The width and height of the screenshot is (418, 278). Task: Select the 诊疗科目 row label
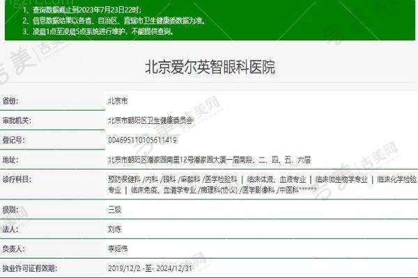point(17,179)
